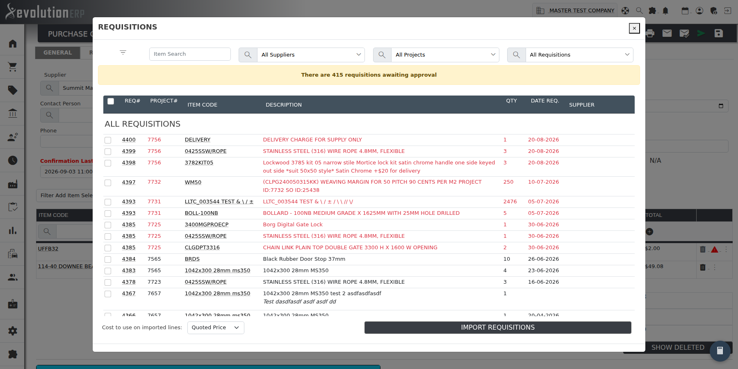Click the magnifier search icon in the top bar
The width and height of the screenshot is (738, 369).
tap(639, 11)
